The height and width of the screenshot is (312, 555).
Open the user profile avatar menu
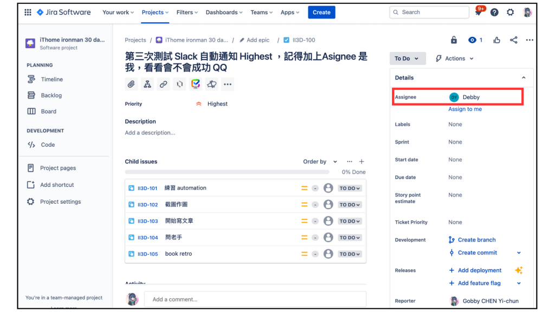coord(527,12)
